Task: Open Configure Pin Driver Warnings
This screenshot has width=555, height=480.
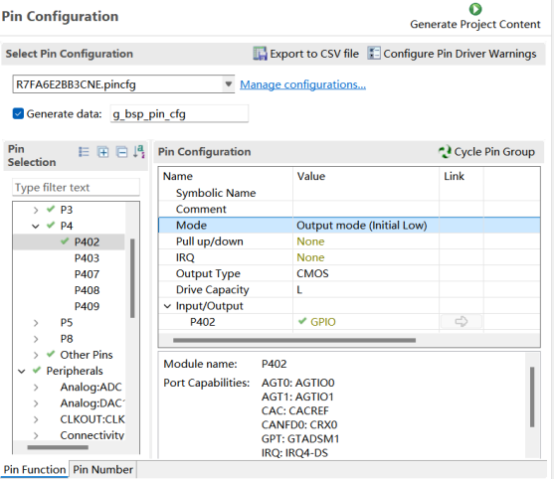Action: click(x=452, y=54)
